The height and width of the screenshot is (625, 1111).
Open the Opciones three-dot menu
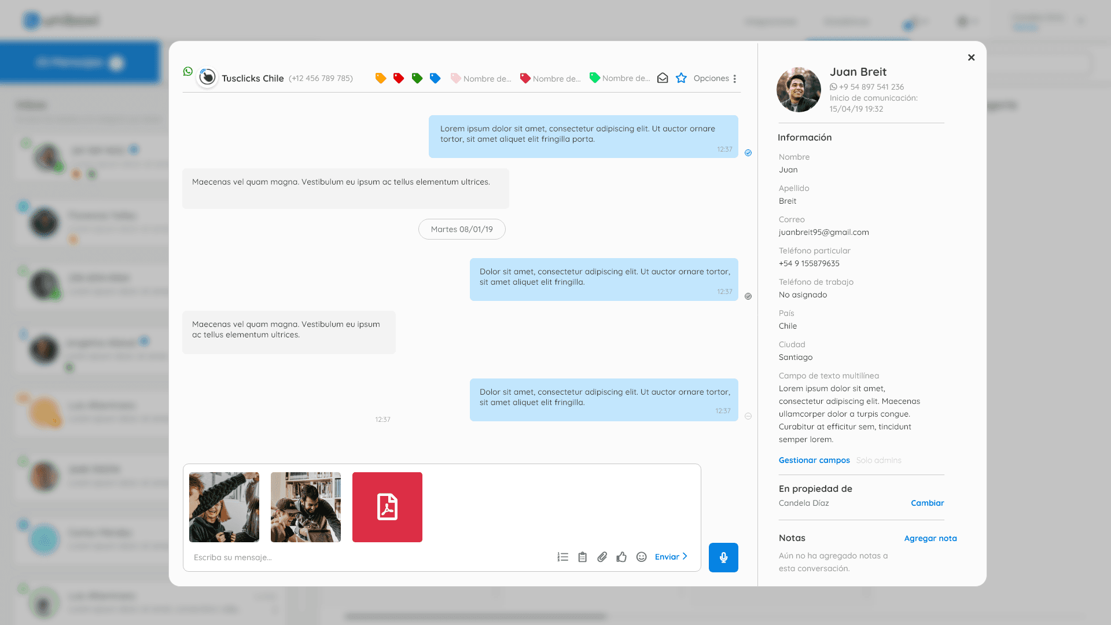coord(734,79)
